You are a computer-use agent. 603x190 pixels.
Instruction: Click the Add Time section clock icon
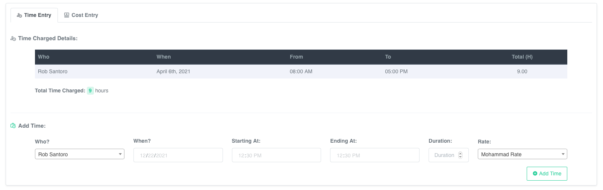coord(13,126)
